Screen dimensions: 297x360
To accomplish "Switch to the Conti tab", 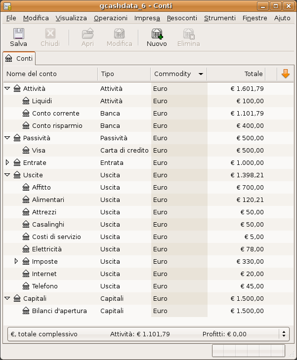I will coord(19,58).
